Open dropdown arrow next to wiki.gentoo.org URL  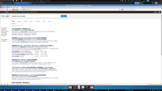tap(34, 30)
